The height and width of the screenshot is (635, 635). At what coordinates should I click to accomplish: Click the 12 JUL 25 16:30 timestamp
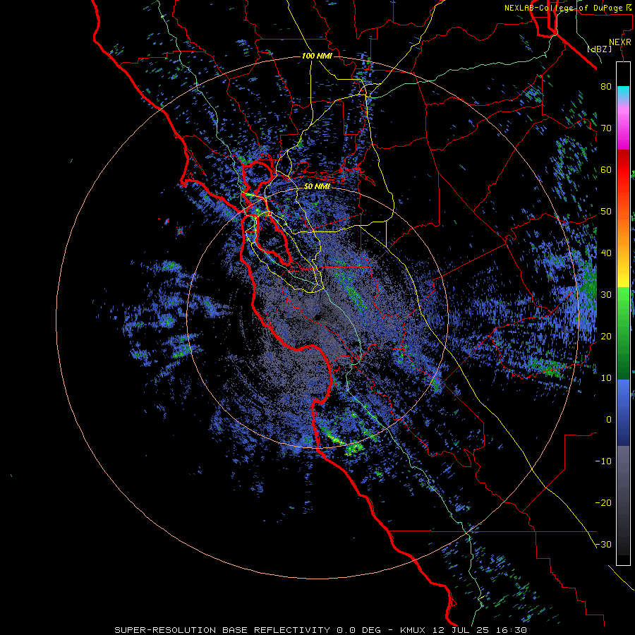(x=480, y=630)
